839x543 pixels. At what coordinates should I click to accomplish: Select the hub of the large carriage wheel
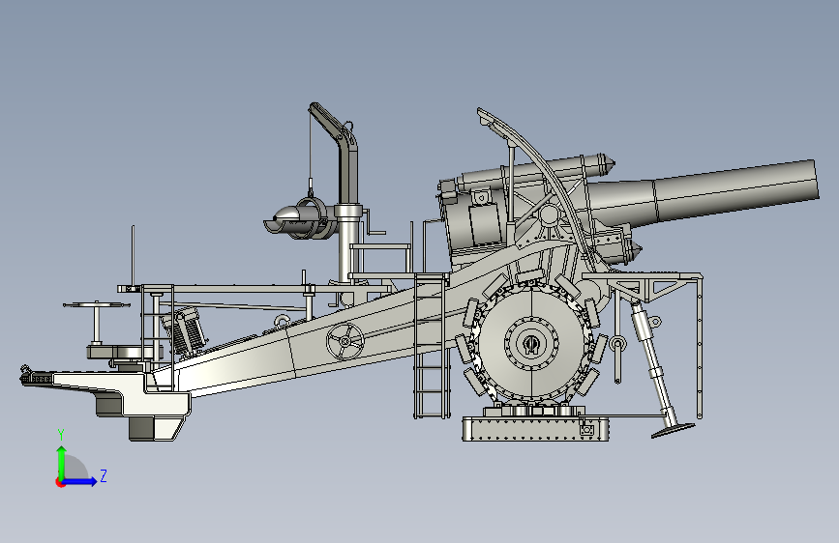click(x=531, y=343)
